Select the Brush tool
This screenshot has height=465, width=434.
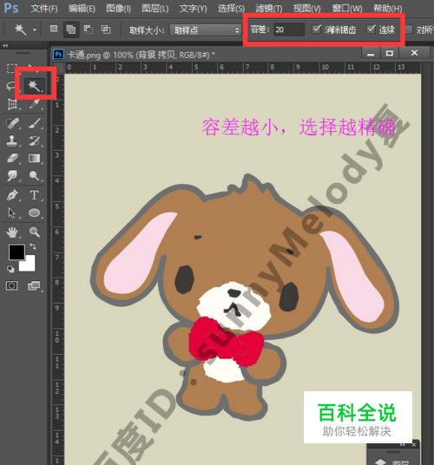coord(35,123)
